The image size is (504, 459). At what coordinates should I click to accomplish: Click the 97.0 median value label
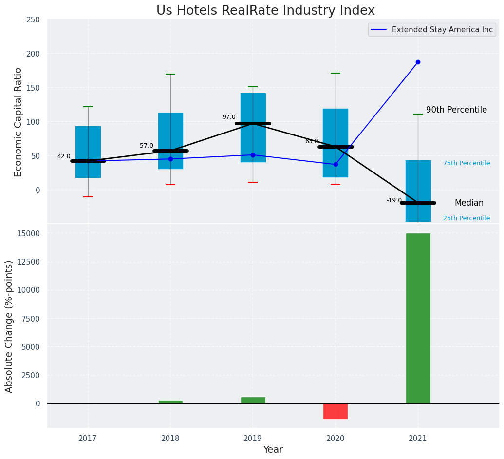tap(229, 117)
